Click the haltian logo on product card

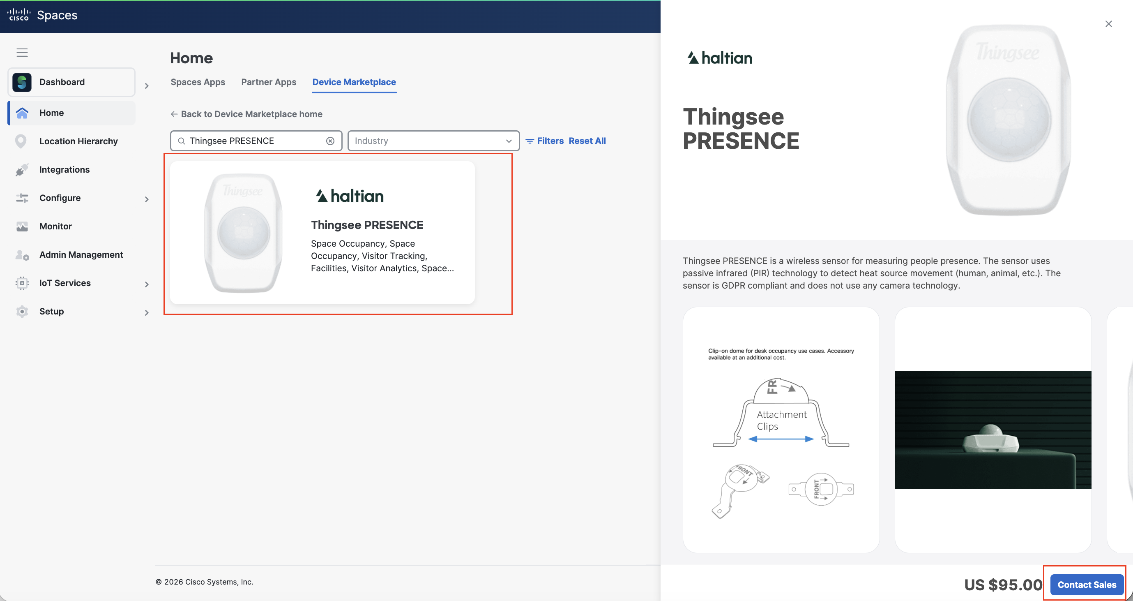pyautogui.click(x=350, y=196)
